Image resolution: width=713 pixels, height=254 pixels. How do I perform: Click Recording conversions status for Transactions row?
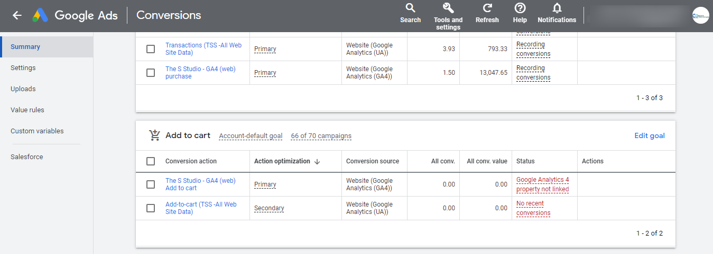click(x=533, y=49)
